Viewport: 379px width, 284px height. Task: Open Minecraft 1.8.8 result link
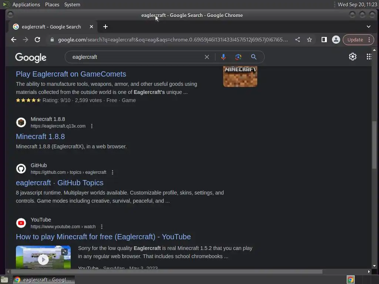(40, 136)
